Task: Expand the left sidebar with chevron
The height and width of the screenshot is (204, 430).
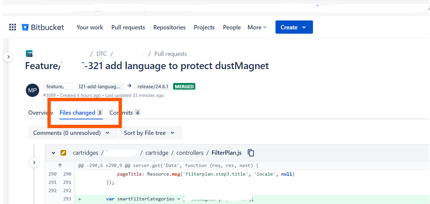Action: click(x=8, y=57)
